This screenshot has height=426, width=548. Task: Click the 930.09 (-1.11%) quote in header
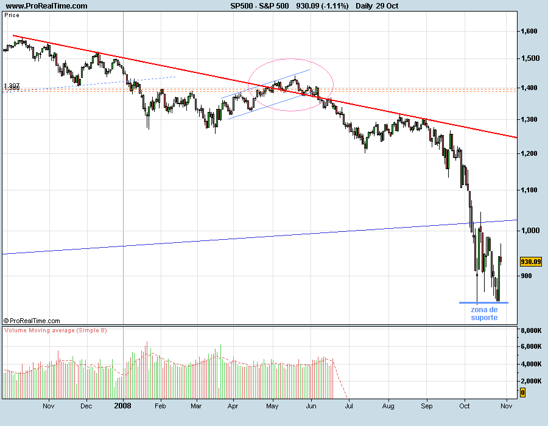tap(322, 6)
